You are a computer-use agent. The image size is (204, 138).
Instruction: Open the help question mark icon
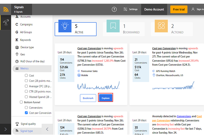tap(114, 9)
